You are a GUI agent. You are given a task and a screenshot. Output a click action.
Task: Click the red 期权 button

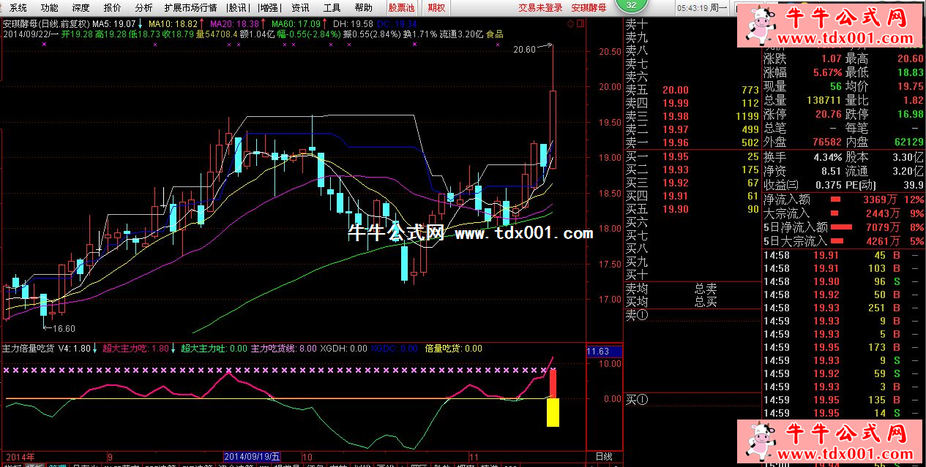436,7
